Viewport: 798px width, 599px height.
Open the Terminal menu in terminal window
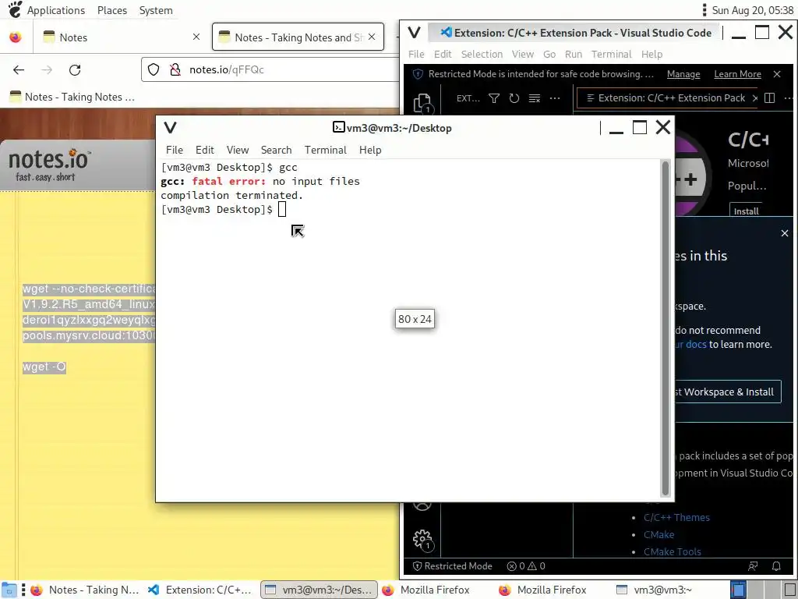point(325,150)
